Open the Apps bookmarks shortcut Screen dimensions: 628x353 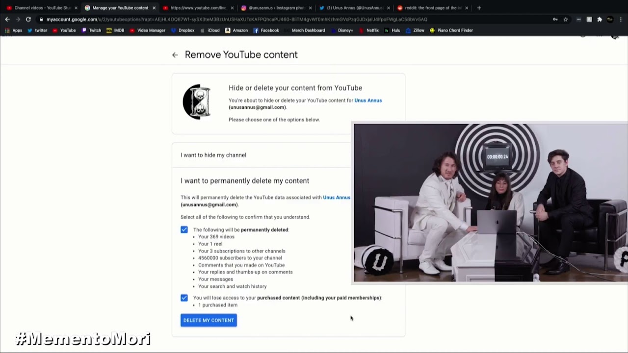14,30
